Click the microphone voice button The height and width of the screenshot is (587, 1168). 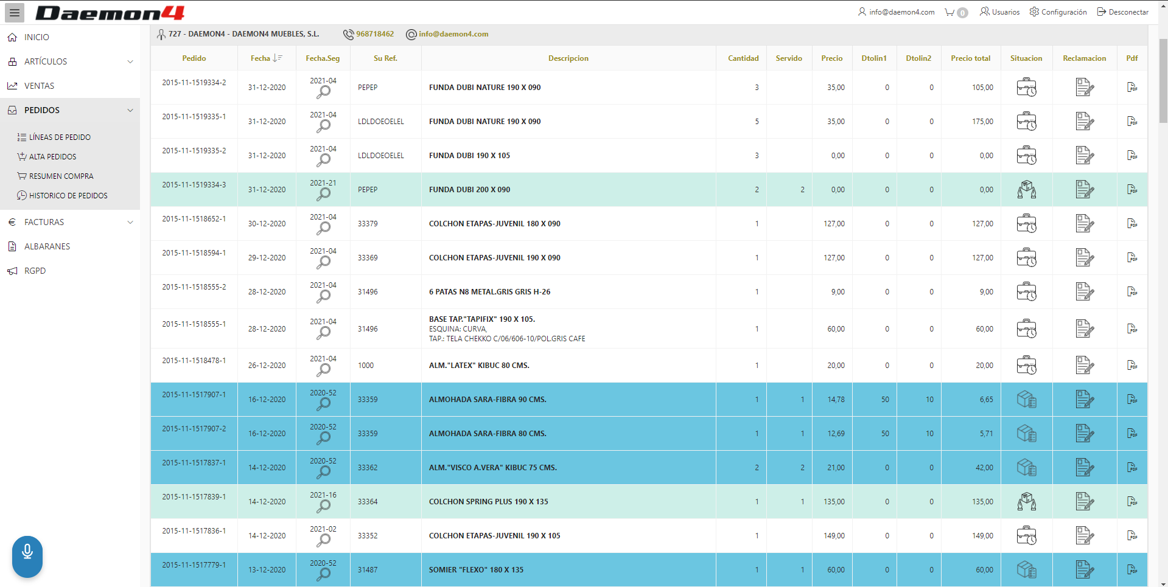(27, 556)
